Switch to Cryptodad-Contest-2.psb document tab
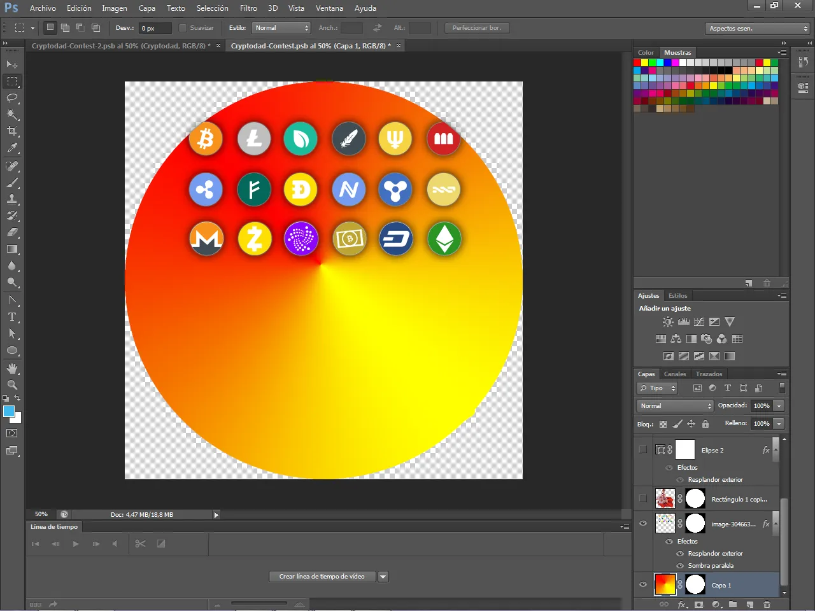815x611 pixels. (121, 46)
